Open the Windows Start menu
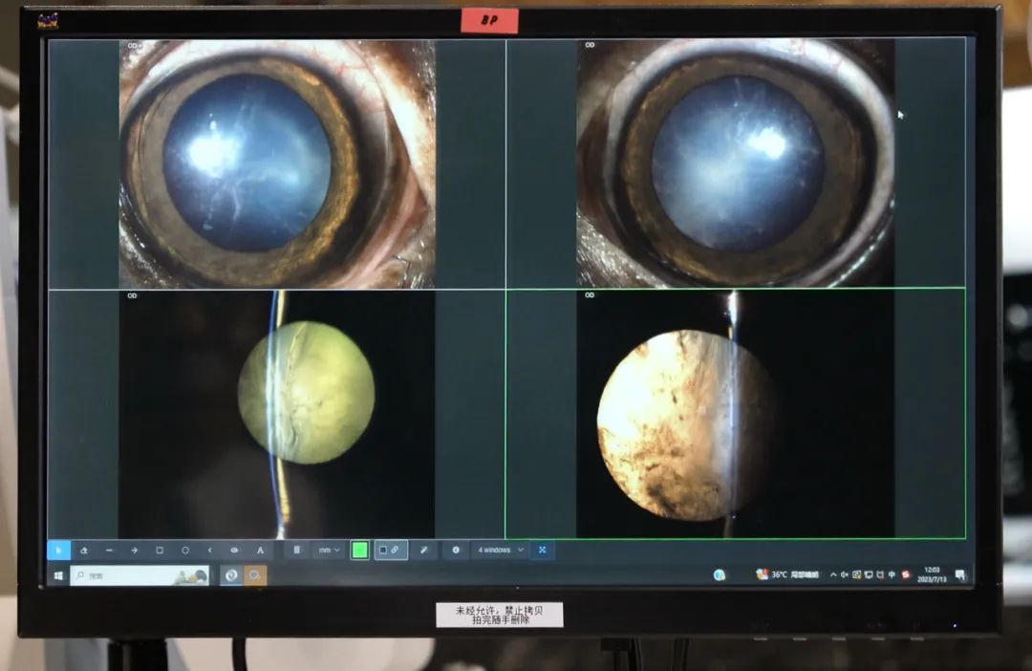Screen dimensions: 1032x671 (x=58, y=576)
